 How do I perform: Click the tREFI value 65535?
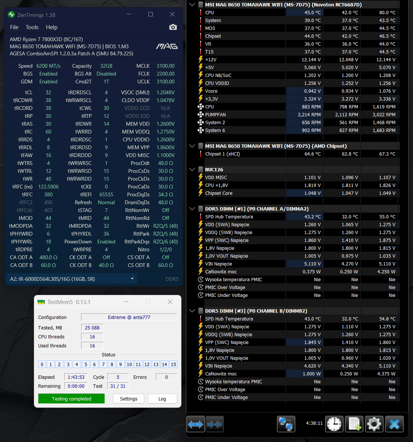106,194
